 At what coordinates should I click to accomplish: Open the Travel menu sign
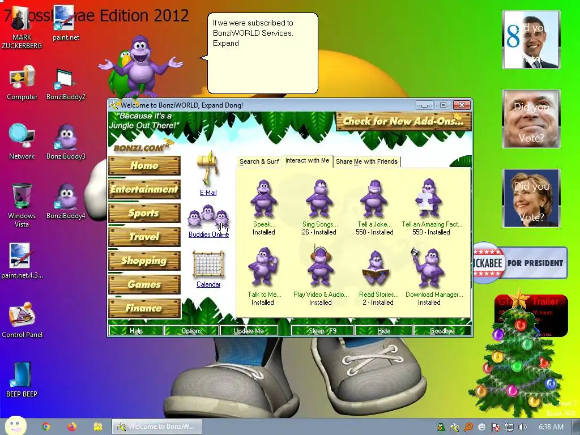(144, 237)
